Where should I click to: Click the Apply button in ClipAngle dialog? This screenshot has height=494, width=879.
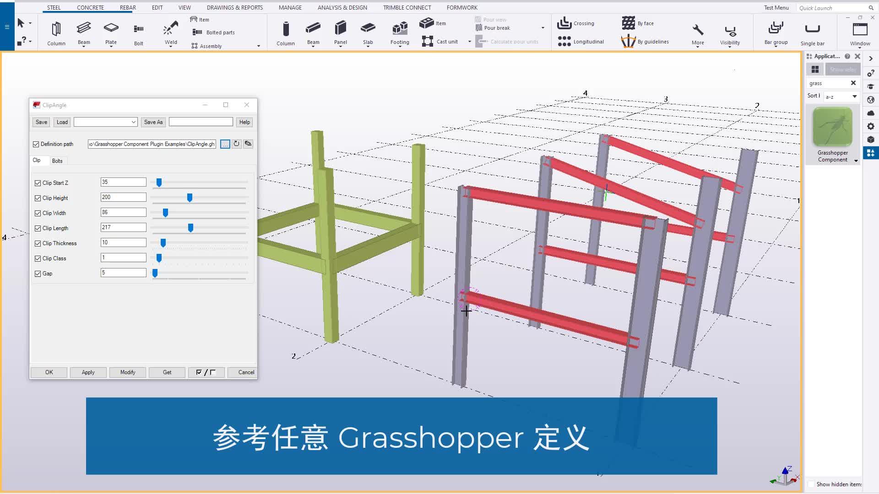pos(88,372)
